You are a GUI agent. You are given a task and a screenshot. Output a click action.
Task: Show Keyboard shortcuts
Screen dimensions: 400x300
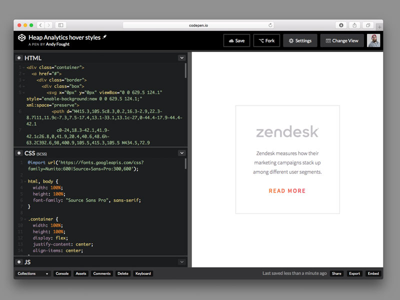click(143, 273)
